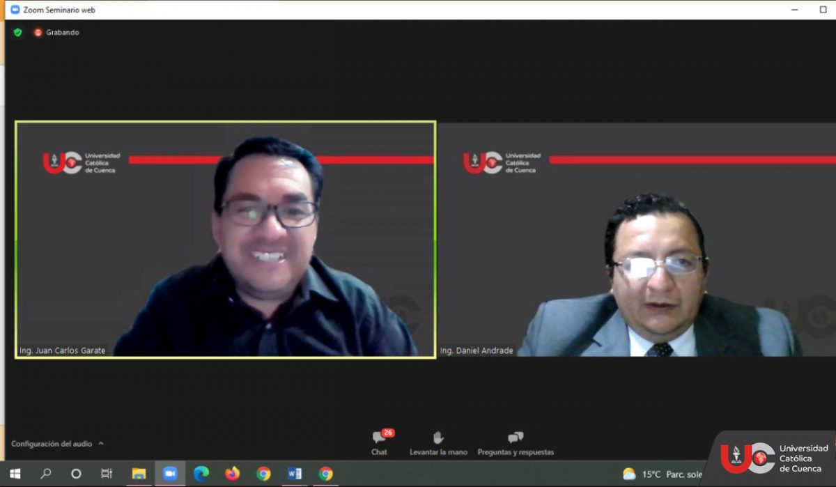
Task: Open Microsoft Edge from the taskbar
Action: (x=201, y=474)
